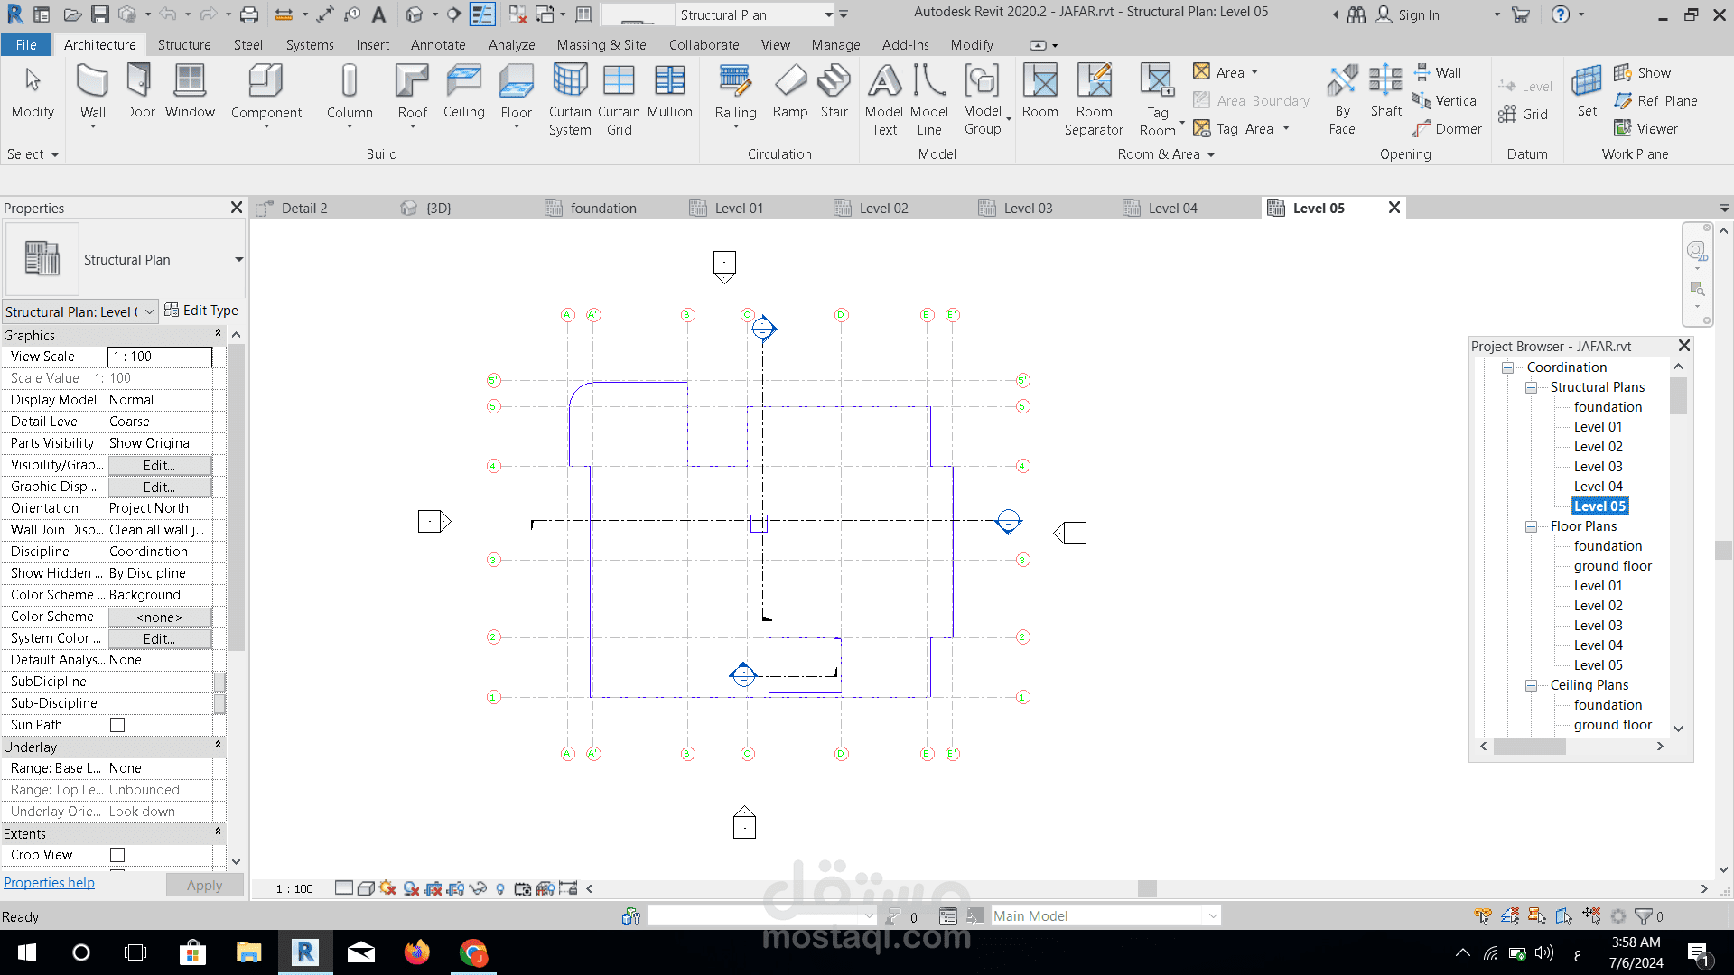The image size is (1734, 975).
Task: Select the Ceiling tool
Action: pos(463,92)
